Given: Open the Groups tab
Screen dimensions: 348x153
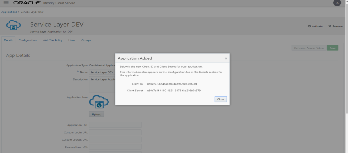Looking at the screenshot, I should pyautogui.click(x=86, y=40).
